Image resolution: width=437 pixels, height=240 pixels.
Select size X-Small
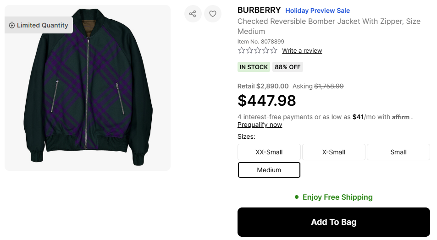click(x=333, y=152)
